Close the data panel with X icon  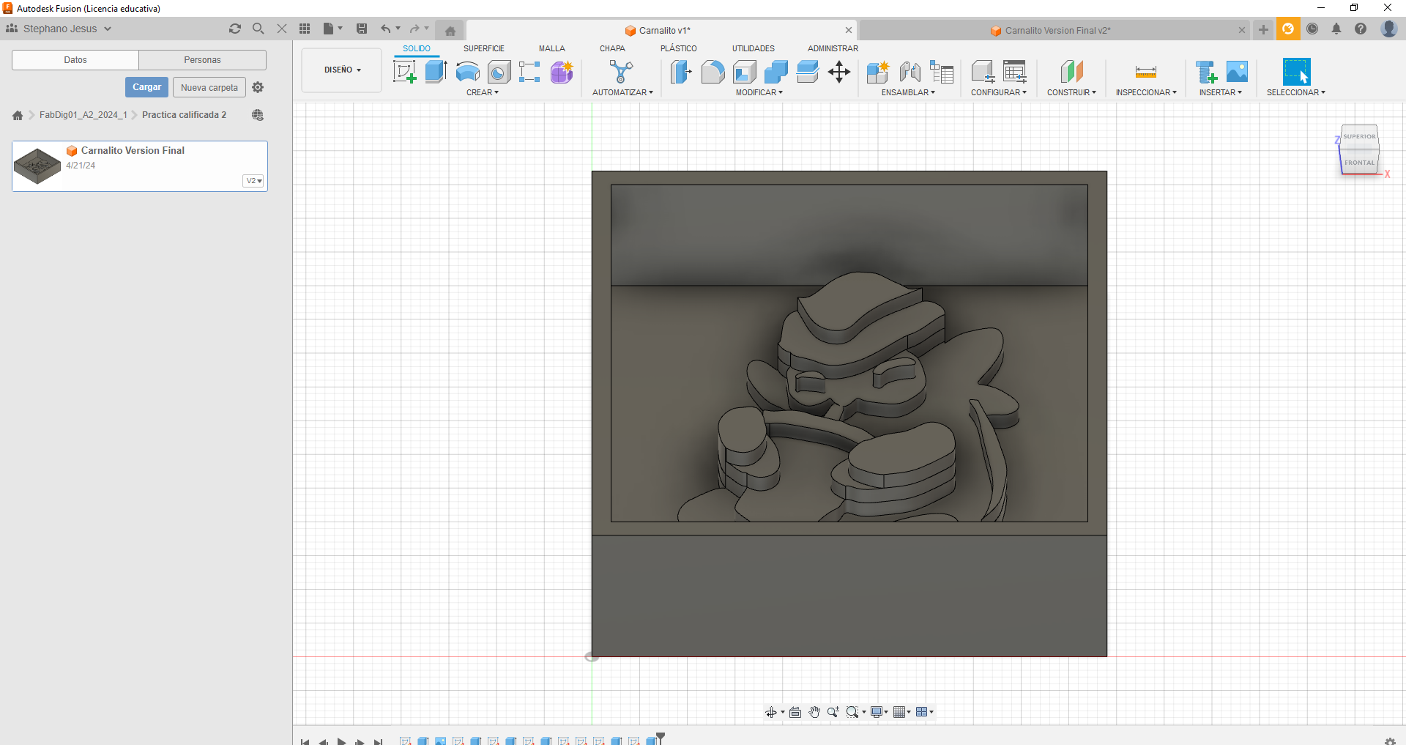pyautogui.click(x=281, y=29)
